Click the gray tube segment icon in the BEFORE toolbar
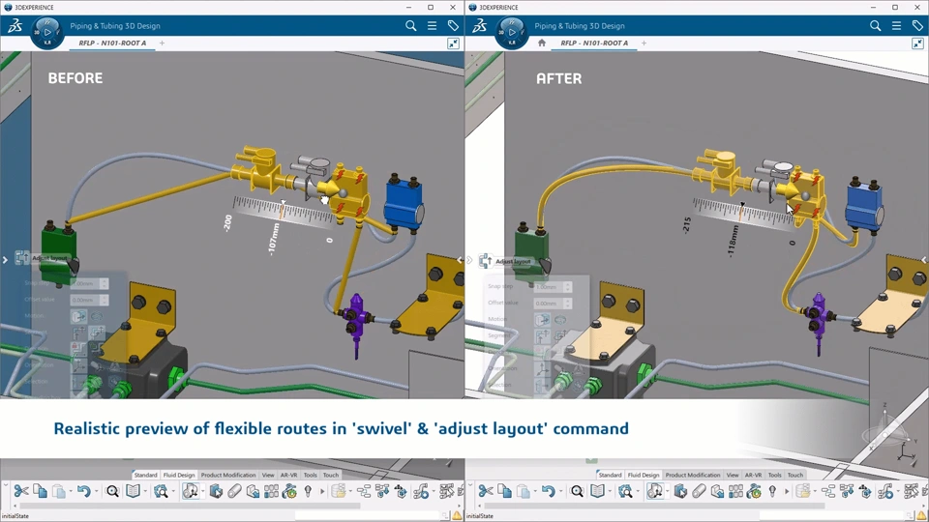This screenshot has width=929, height=522. (234, 491)
